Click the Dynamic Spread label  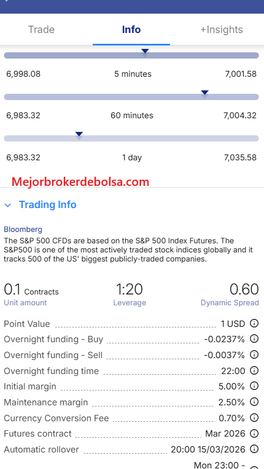click(230, 302)
